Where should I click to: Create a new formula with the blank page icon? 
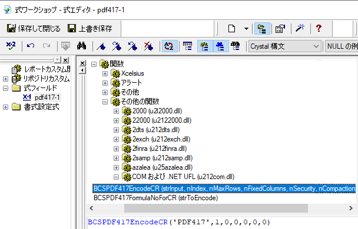231,29
